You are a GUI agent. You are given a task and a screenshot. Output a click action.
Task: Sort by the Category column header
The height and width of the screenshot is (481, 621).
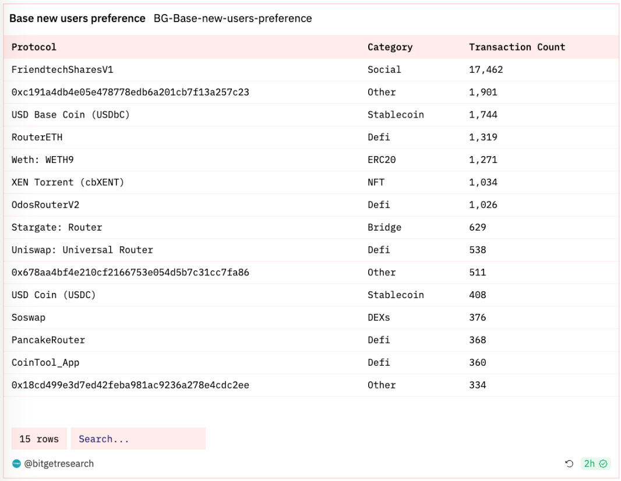pyautogui.click(x=390, y=47)
